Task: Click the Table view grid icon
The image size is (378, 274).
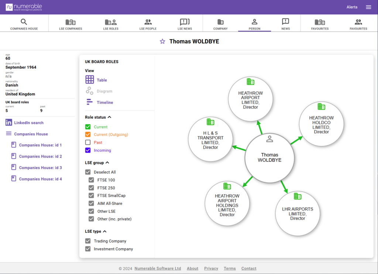Action: tap(89, 80)
